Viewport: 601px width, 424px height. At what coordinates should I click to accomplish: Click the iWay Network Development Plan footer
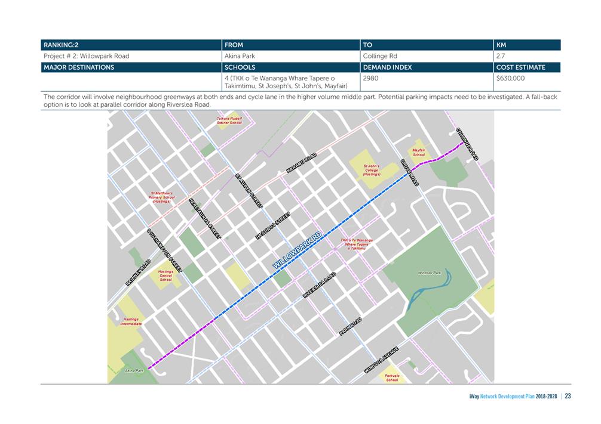[513, 397]
